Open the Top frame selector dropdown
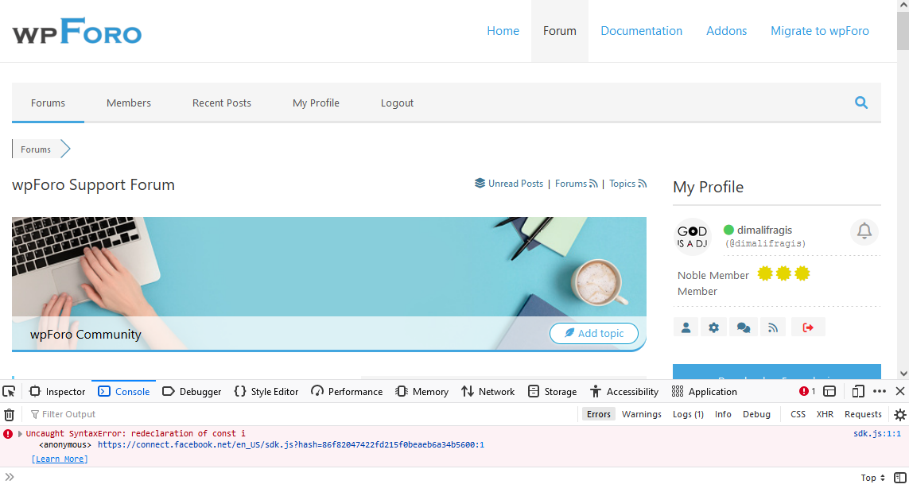This screenshot has width=909, height=496. click(872, 477)
